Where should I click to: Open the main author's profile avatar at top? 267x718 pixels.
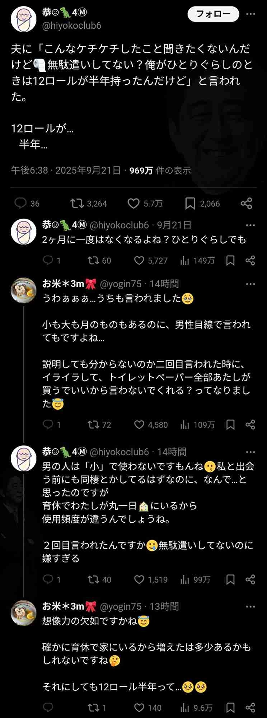[x=24, y=19]
